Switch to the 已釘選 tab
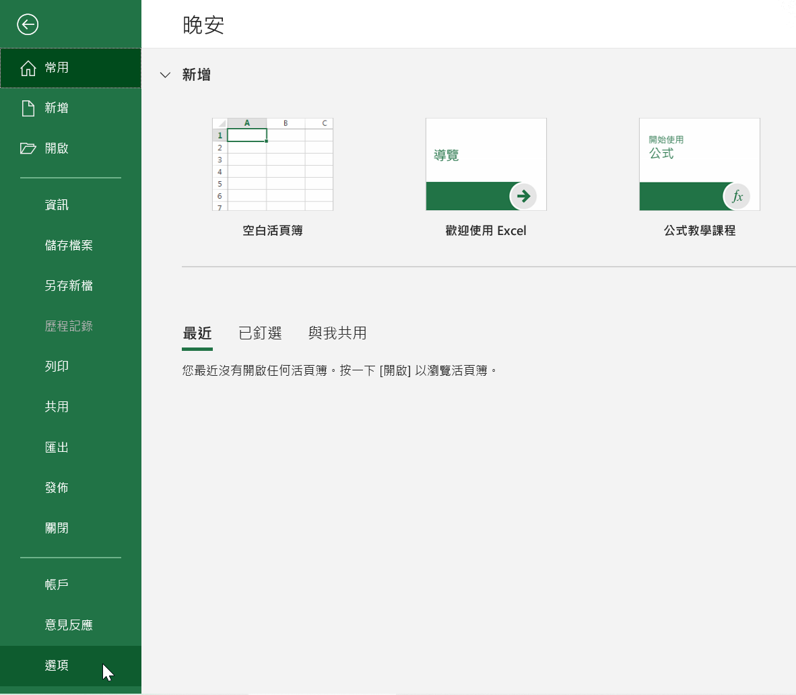This screenshot has height=695, width=796. 260,333
